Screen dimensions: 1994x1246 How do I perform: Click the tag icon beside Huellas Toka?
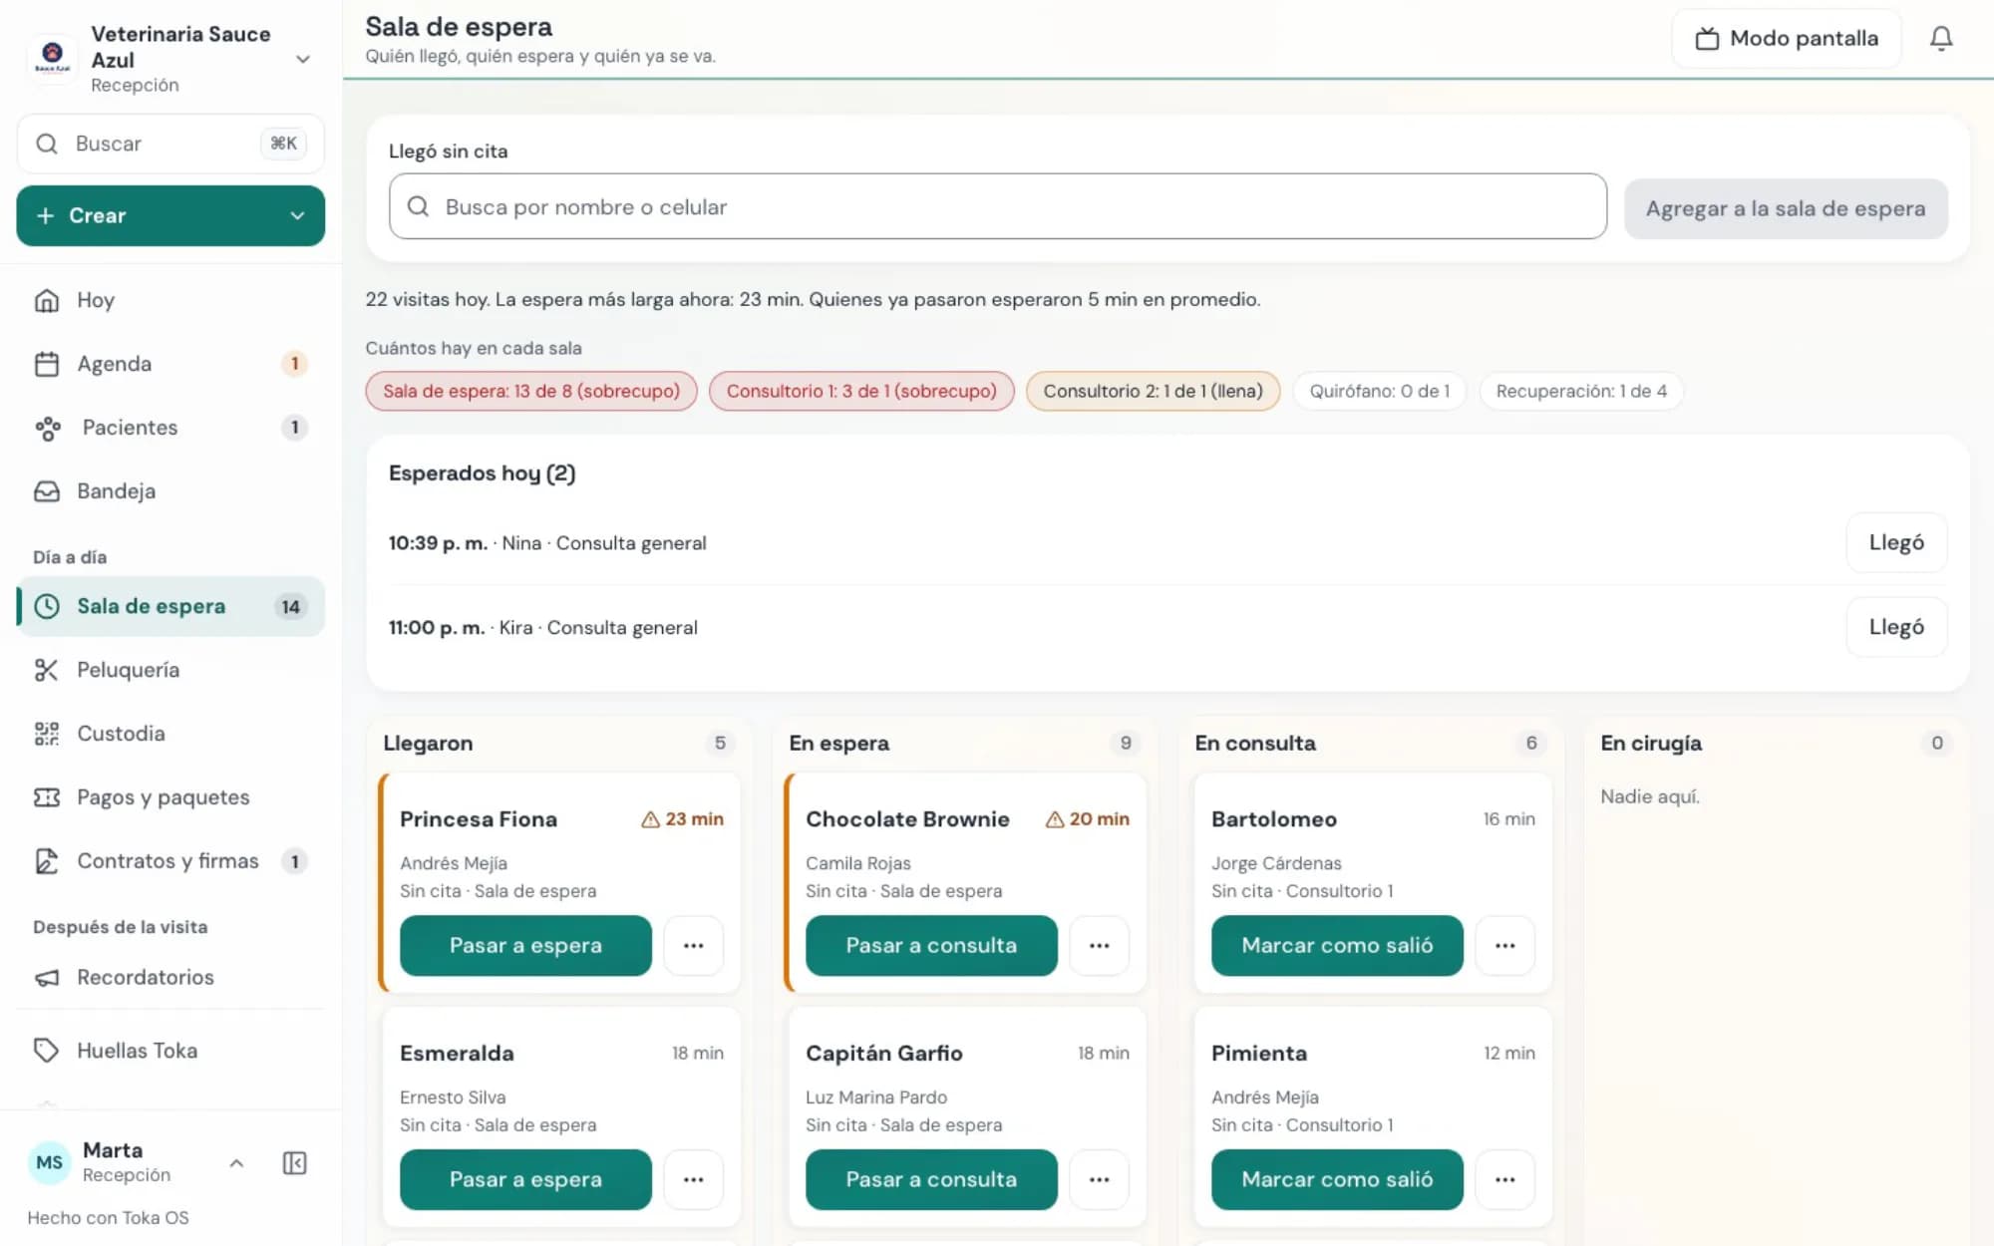tap(47, 1051)
